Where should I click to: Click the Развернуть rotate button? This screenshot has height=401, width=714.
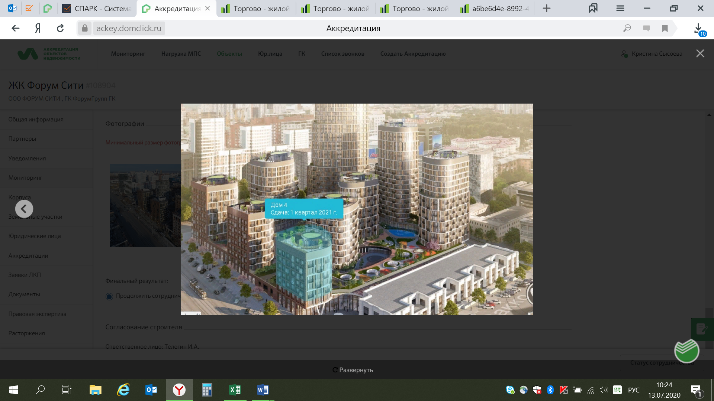(353, 370)
